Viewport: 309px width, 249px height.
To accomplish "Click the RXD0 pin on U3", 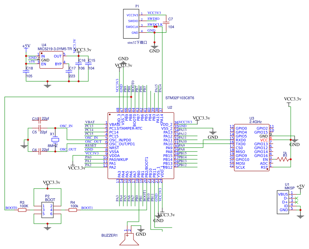I will [241, 140].
